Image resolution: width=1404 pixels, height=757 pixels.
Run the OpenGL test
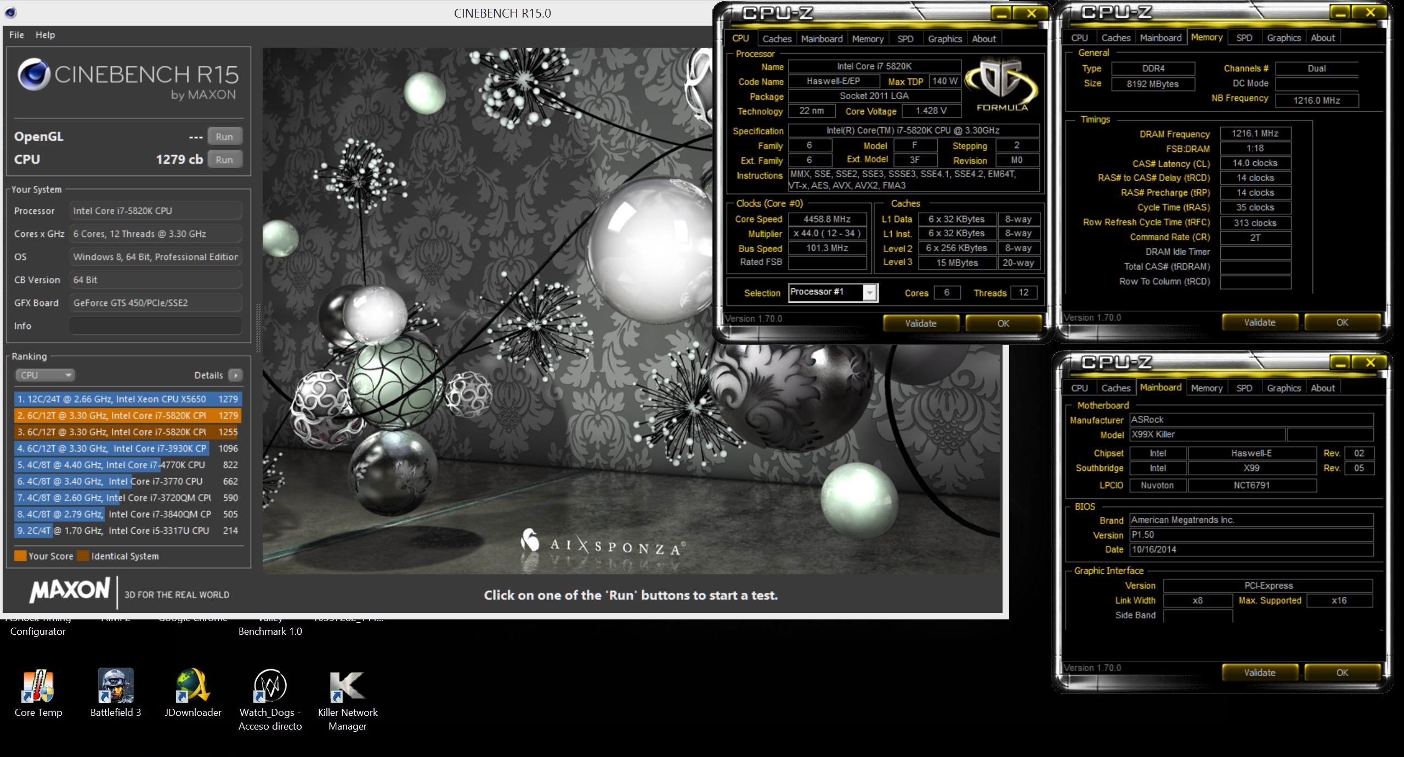[224, 136]
